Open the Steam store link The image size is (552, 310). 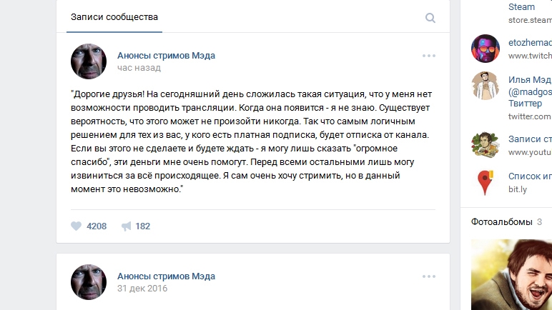click(x=521, y=6)
